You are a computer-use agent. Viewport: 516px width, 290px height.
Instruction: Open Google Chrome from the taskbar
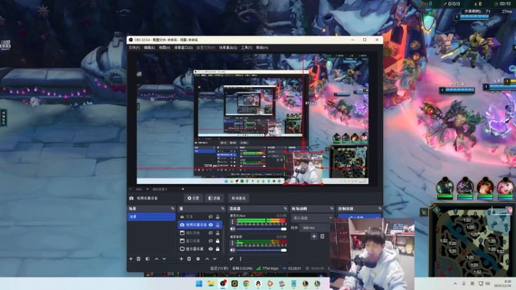(x=246, y=284)
